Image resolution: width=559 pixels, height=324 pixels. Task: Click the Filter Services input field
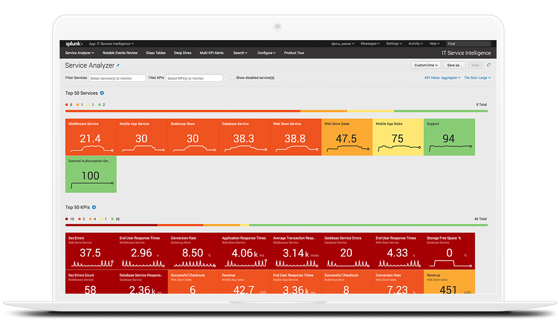click(117, 78)
